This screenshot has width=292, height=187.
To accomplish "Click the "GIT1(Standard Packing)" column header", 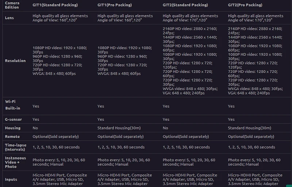I will [x=55, y=5].
